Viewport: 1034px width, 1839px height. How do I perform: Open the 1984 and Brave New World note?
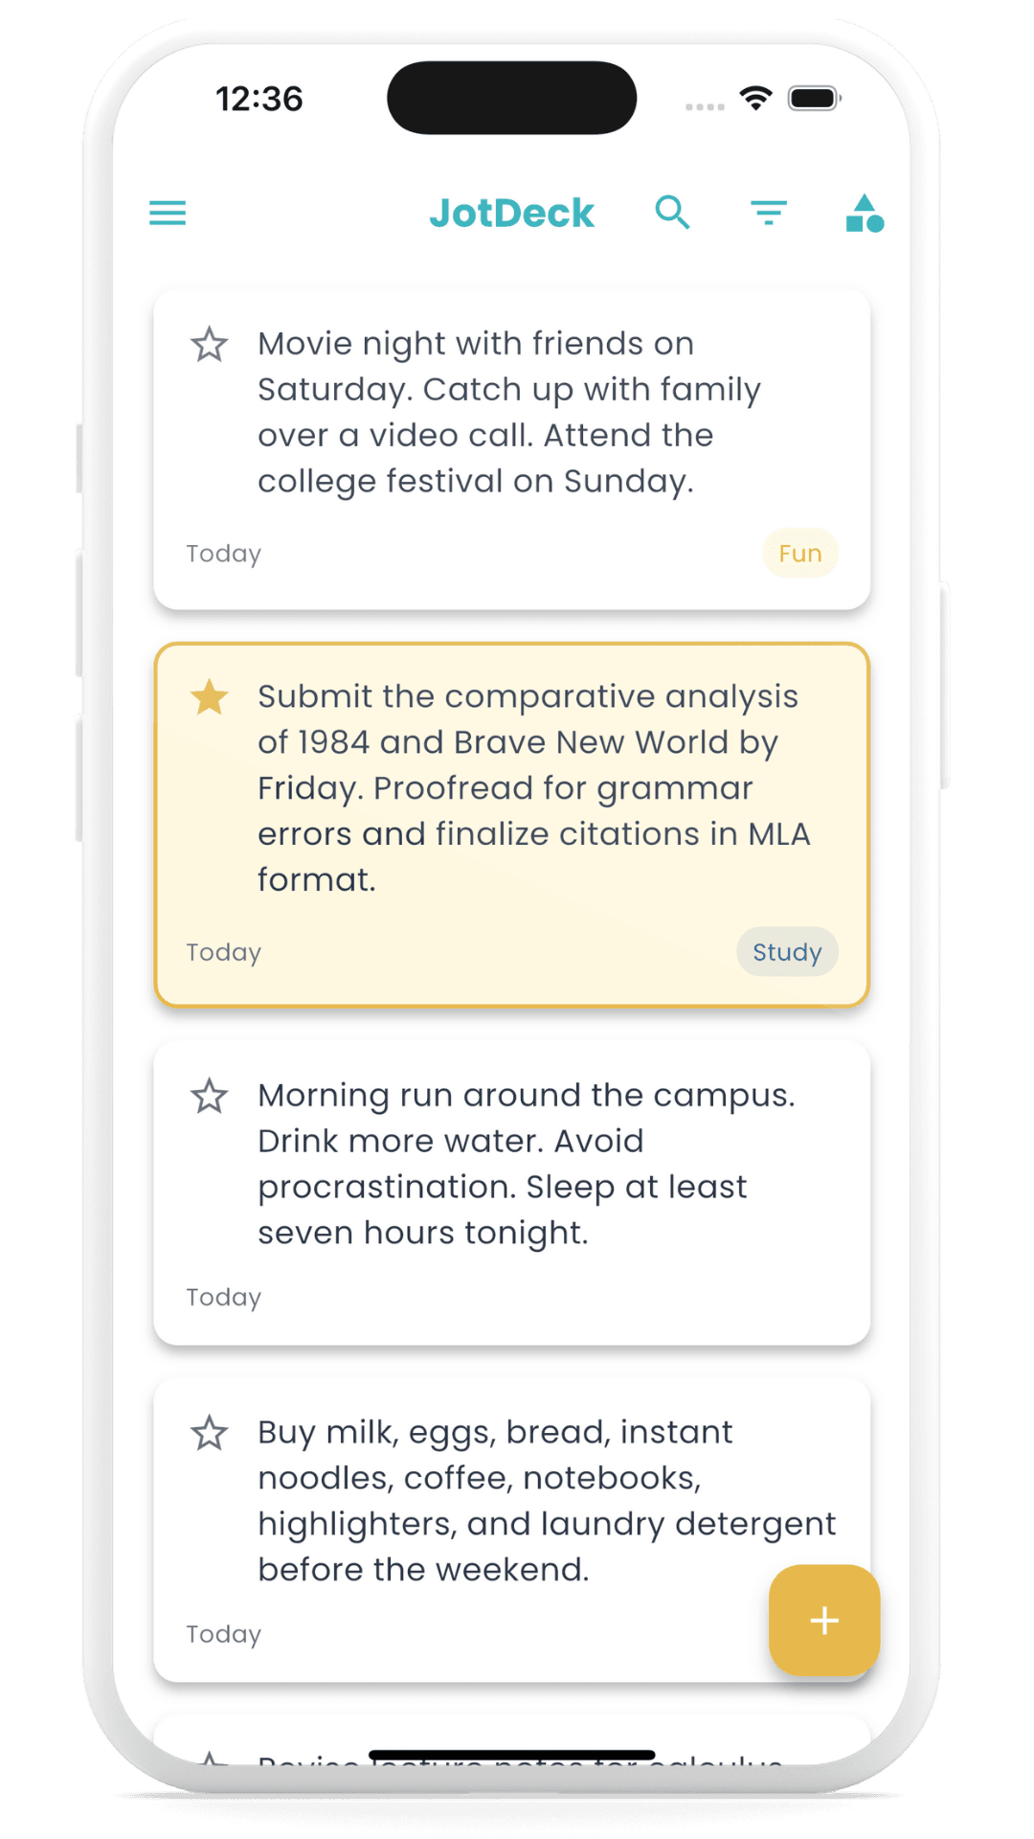512,825
